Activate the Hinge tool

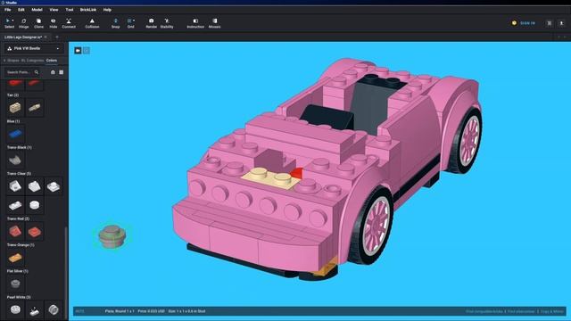click(24, 23)
